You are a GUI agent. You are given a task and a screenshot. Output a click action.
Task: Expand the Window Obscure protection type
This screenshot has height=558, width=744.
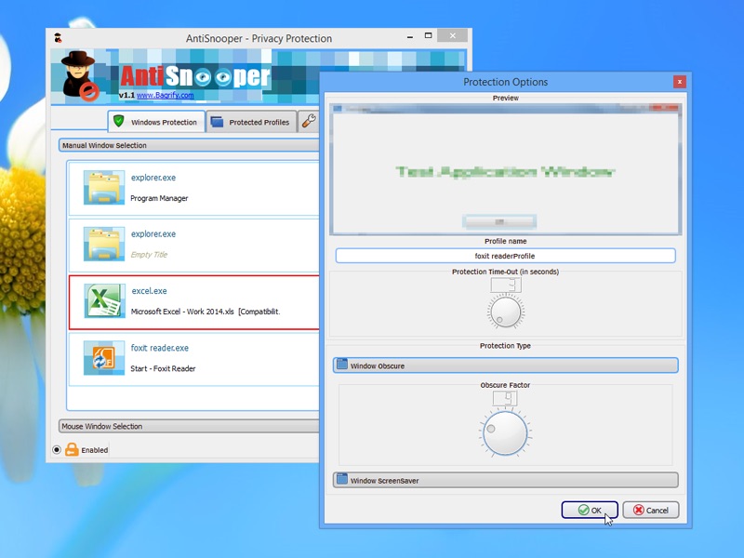505,365
